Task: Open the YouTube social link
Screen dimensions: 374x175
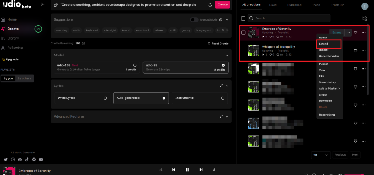Action: tap(41, 160)
